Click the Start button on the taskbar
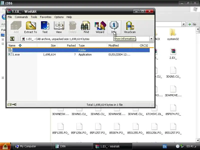 click(5, 146)
